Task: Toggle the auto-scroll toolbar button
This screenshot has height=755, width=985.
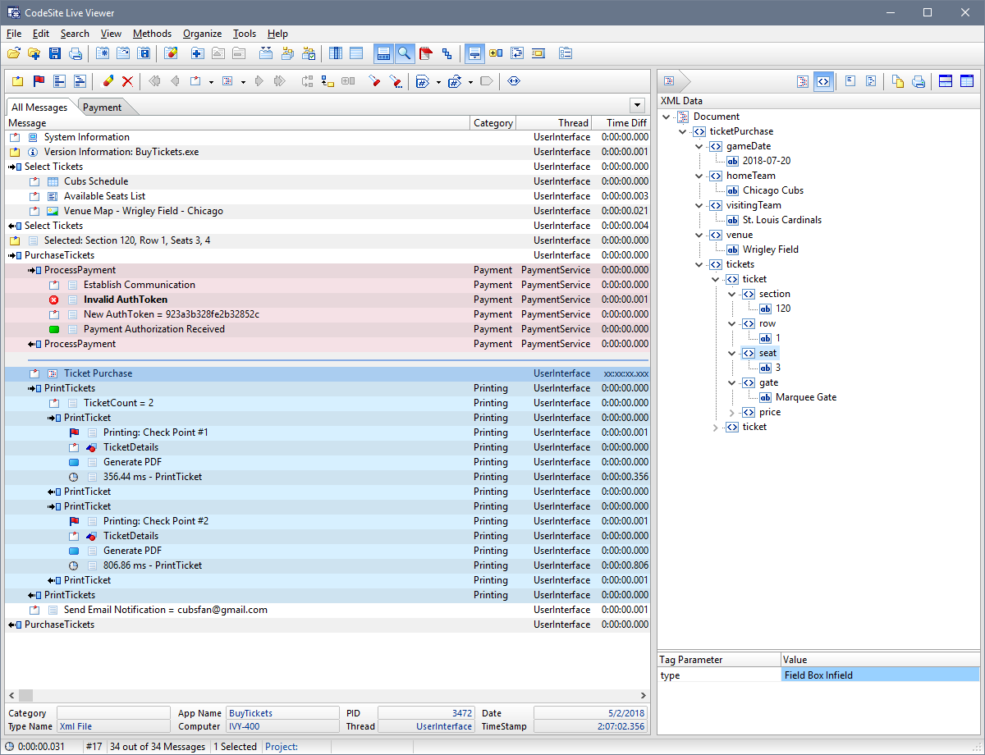Action: (474, 53)
